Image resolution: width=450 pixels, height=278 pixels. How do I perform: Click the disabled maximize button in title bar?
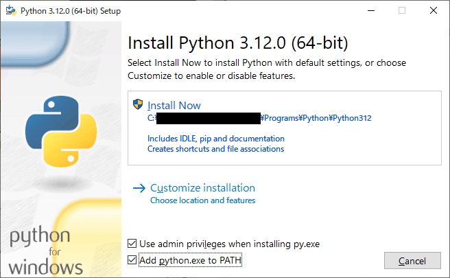(402, 10)
